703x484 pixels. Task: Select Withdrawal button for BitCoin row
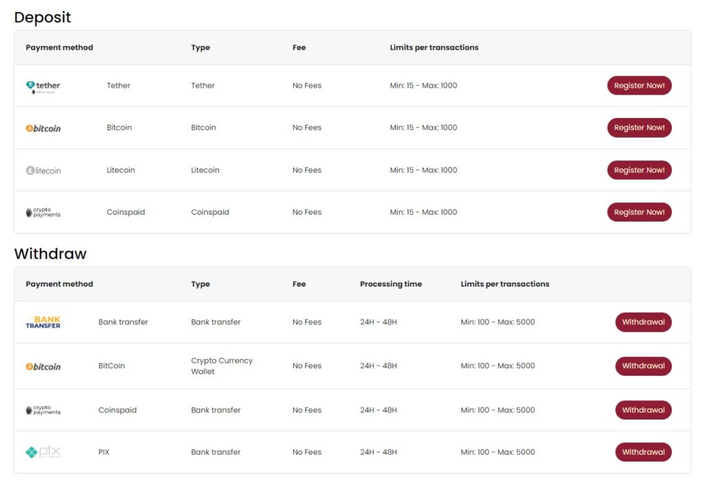coord(643,366)
